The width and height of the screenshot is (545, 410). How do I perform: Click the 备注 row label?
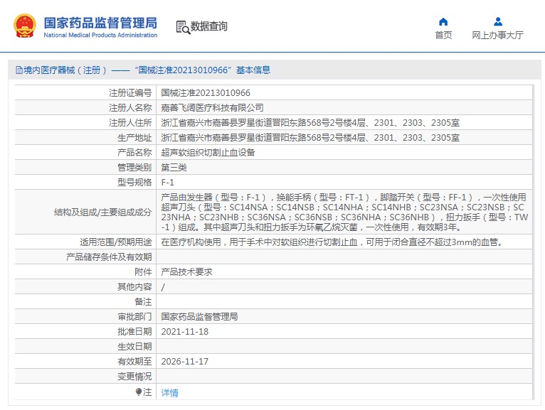(x=143, y=302)
